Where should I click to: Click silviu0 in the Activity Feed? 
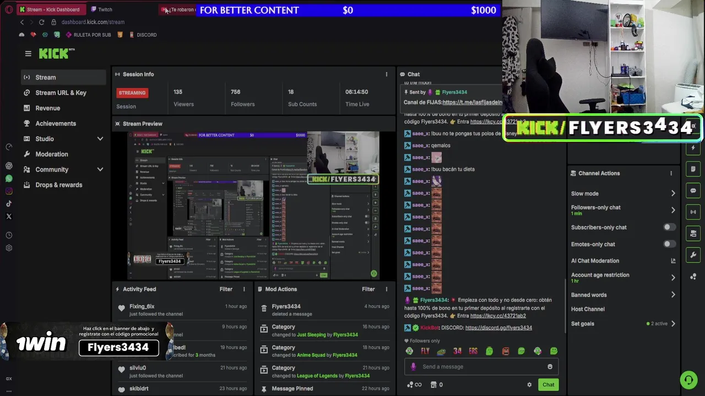pos(138,368)
